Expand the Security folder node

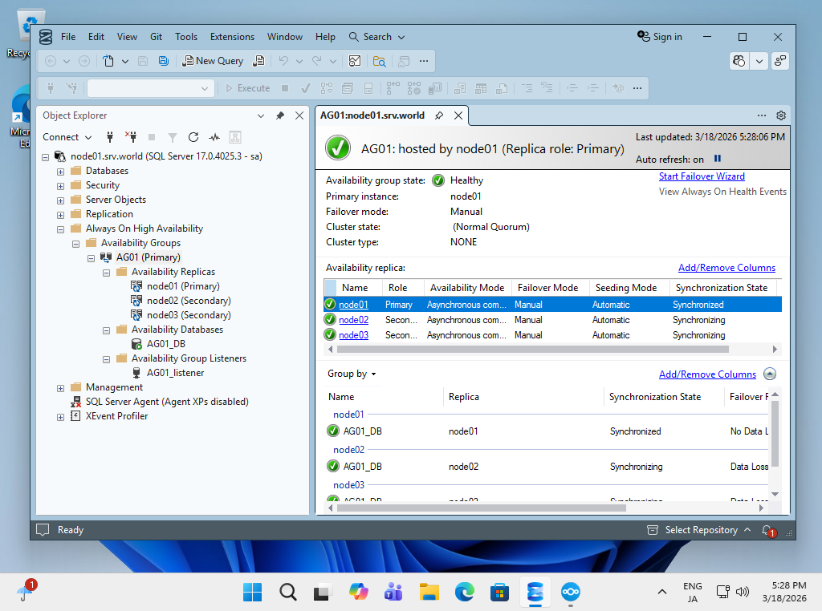pyautogui.click(x=60, y=186)
